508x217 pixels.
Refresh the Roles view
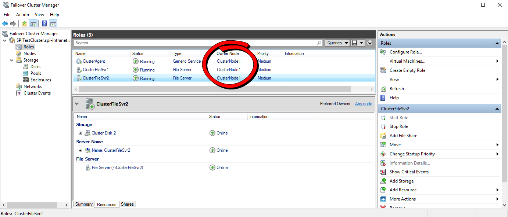[x=397, y=88]
